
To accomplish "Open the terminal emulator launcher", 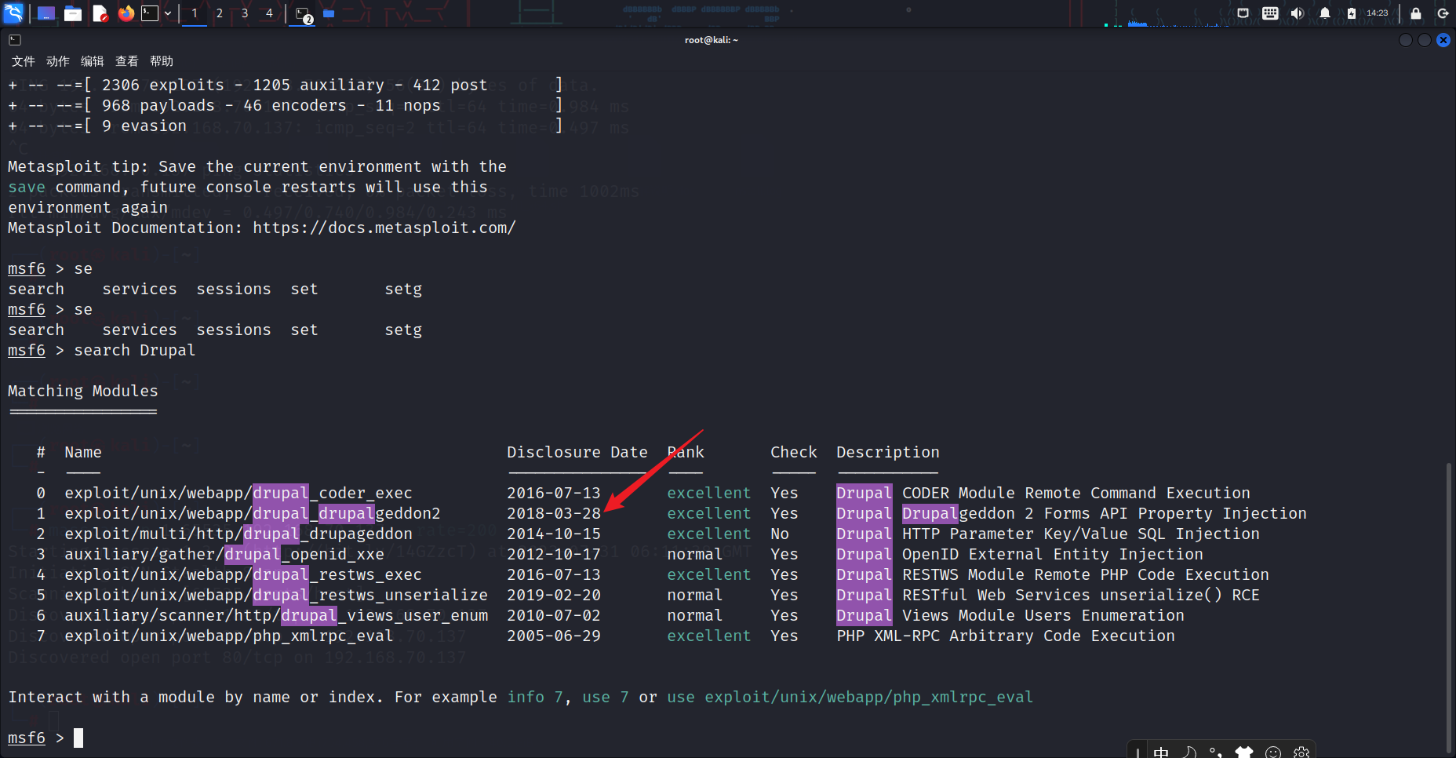I will pos(150,13).
